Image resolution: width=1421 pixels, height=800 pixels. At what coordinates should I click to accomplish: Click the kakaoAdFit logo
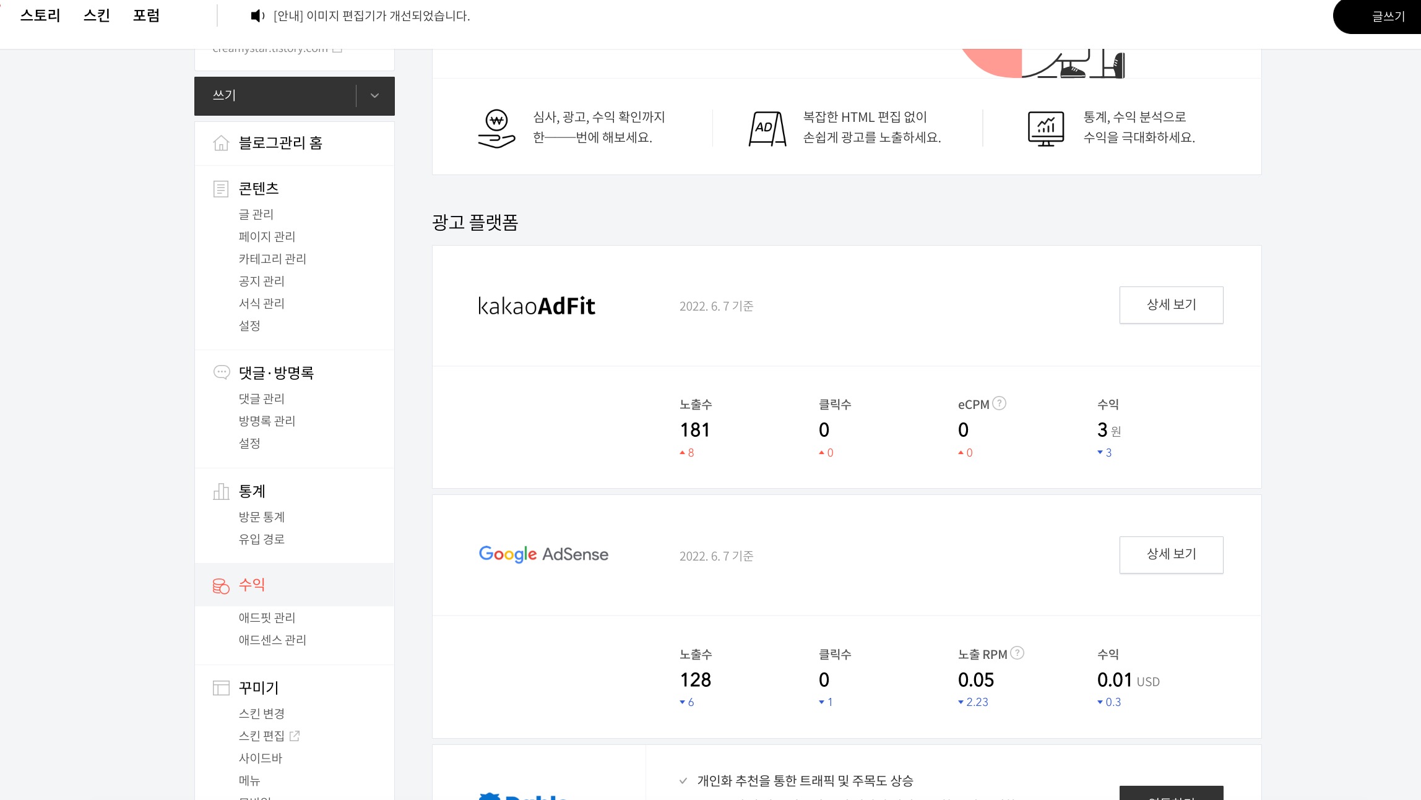[537, 306]
